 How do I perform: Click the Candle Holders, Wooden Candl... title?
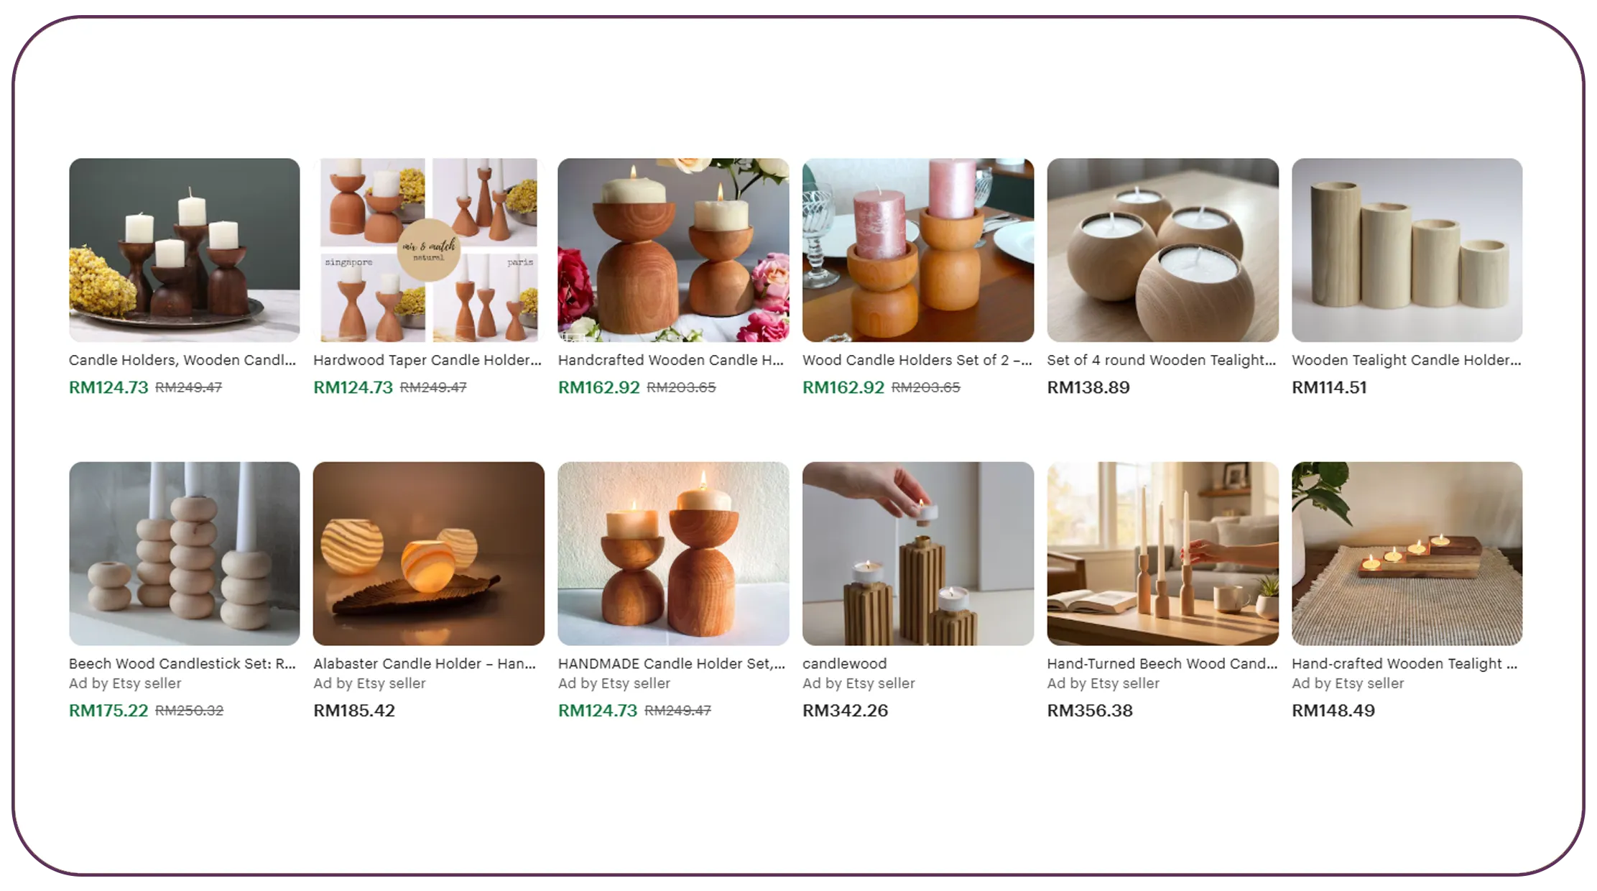pyautogui.click(x=182, y=360)
